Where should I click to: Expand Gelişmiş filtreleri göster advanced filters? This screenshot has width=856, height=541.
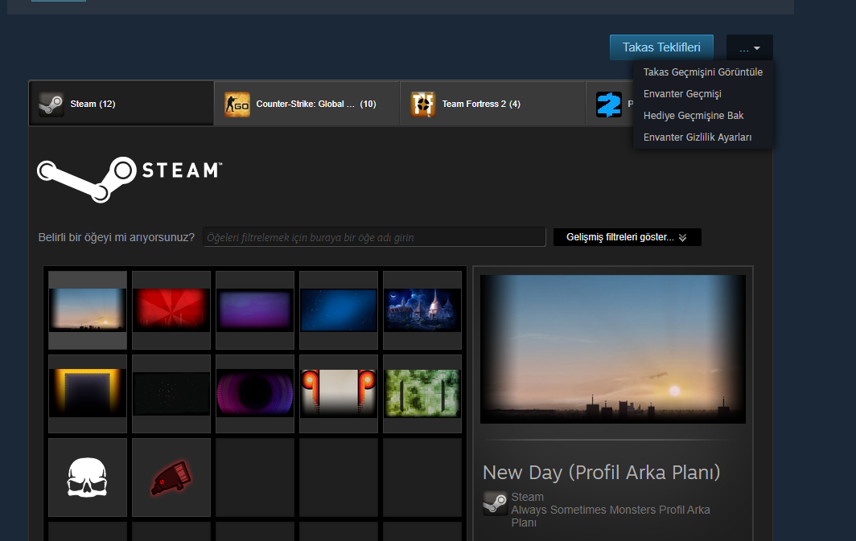(628, 237)
